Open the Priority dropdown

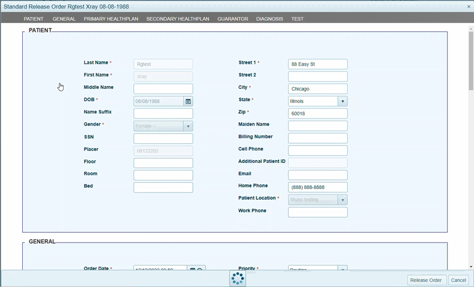tap(342, 269)
